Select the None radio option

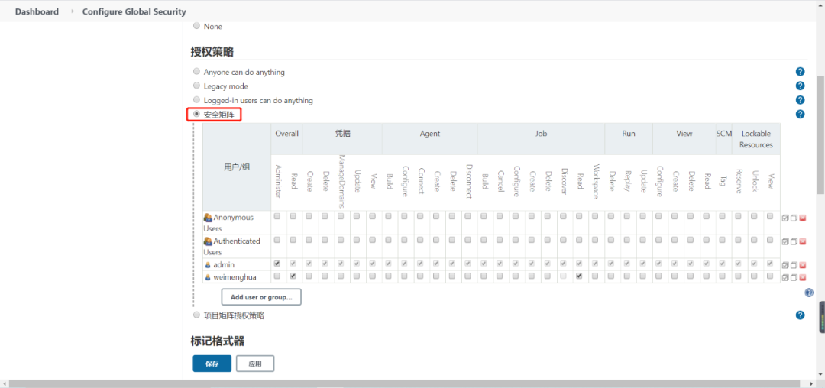point(197,26)
